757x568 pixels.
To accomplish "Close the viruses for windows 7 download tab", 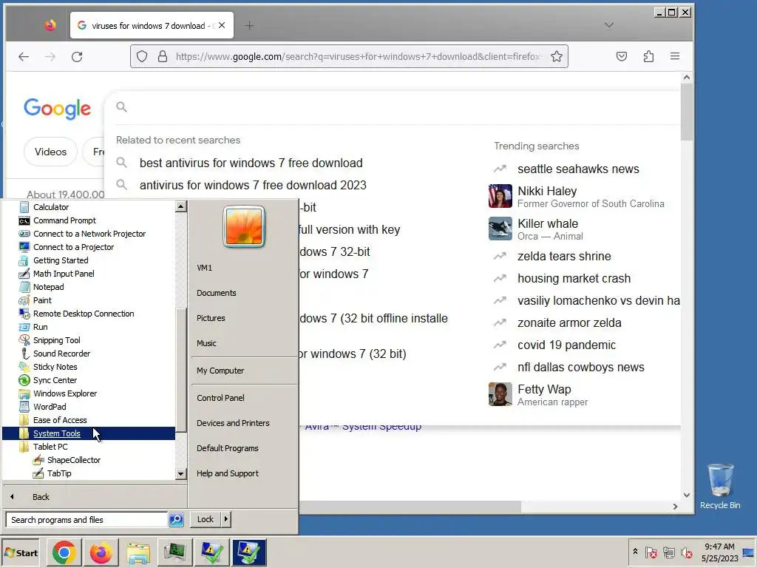I will (222, 26).
